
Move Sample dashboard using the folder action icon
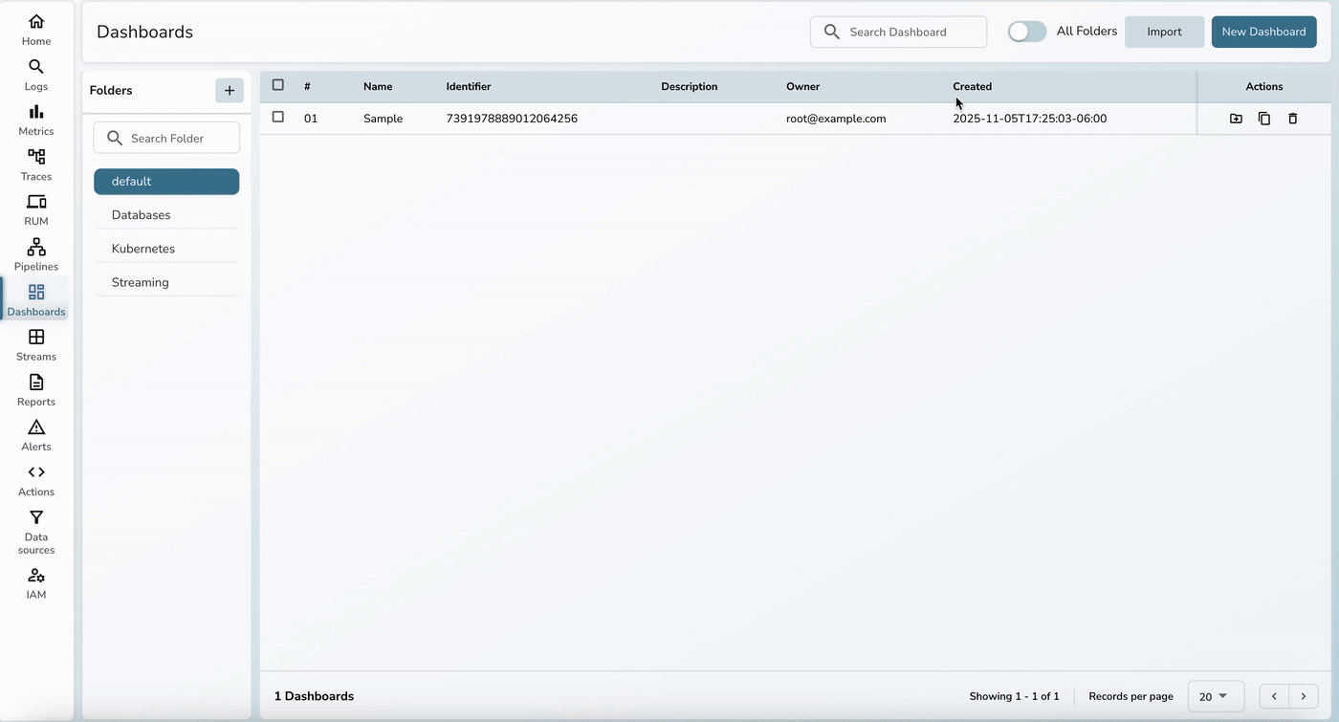tap(1236, 118)
